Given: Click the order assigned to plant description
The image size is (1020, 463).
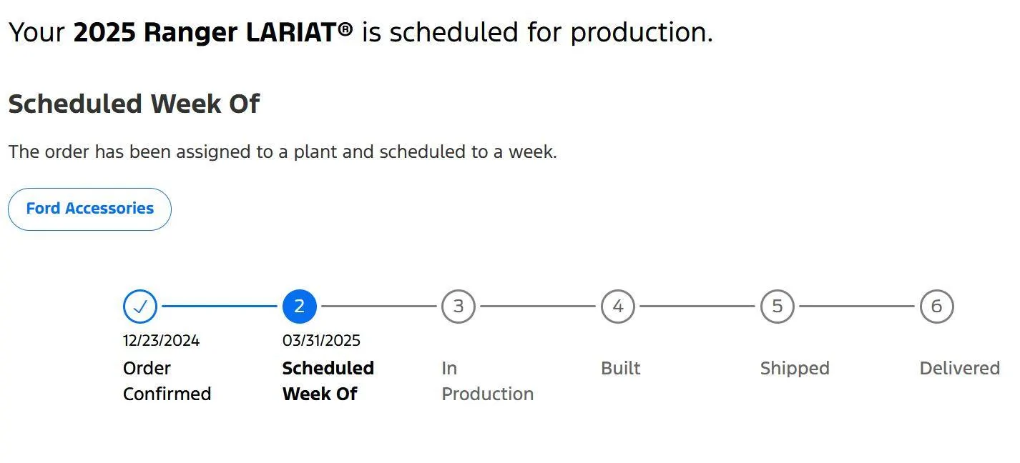Looking at the screenshot, I should (283, 152).
